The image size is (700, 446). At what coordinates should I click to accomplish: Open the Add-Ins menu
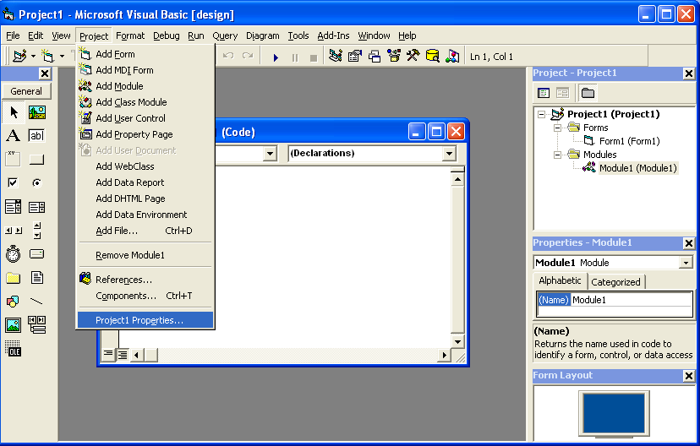click(x=333, y=35)
